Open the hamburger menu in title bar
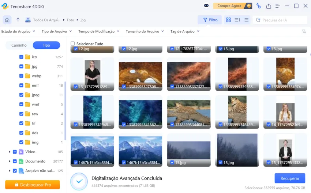311x193 pixels. (278, 6)
